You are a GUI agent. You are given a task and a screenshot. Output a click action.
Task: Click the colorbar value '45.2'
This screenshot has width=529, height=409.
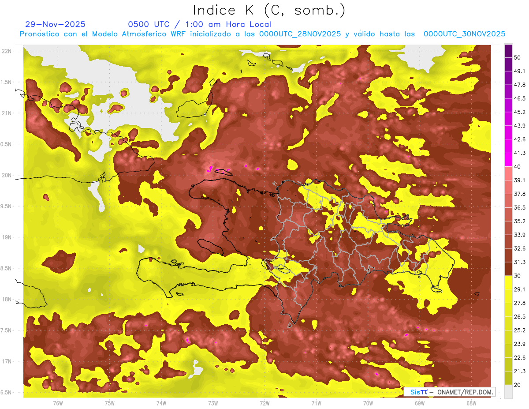click(x=520, y=112)
